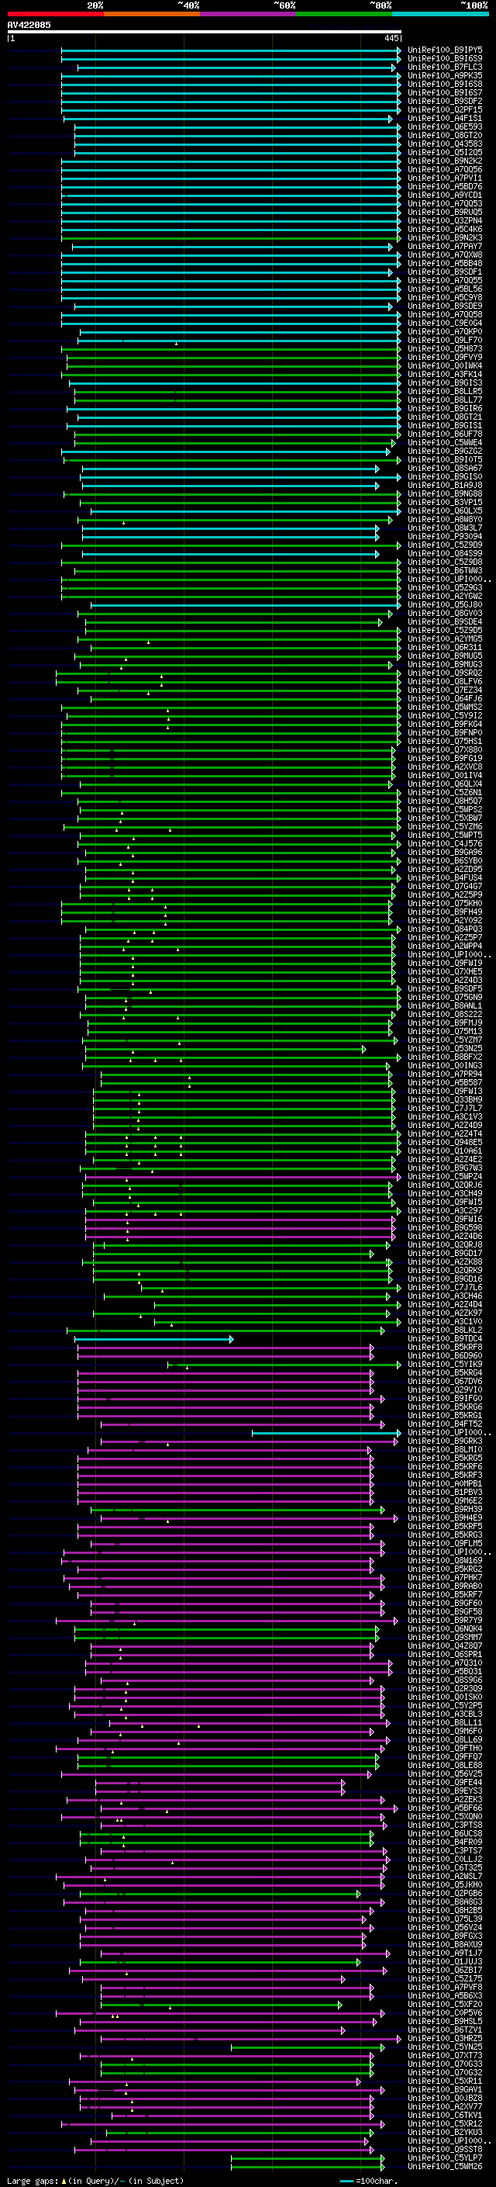Select the UniRef100_Q5H873 hit name

tap(445, 349)
